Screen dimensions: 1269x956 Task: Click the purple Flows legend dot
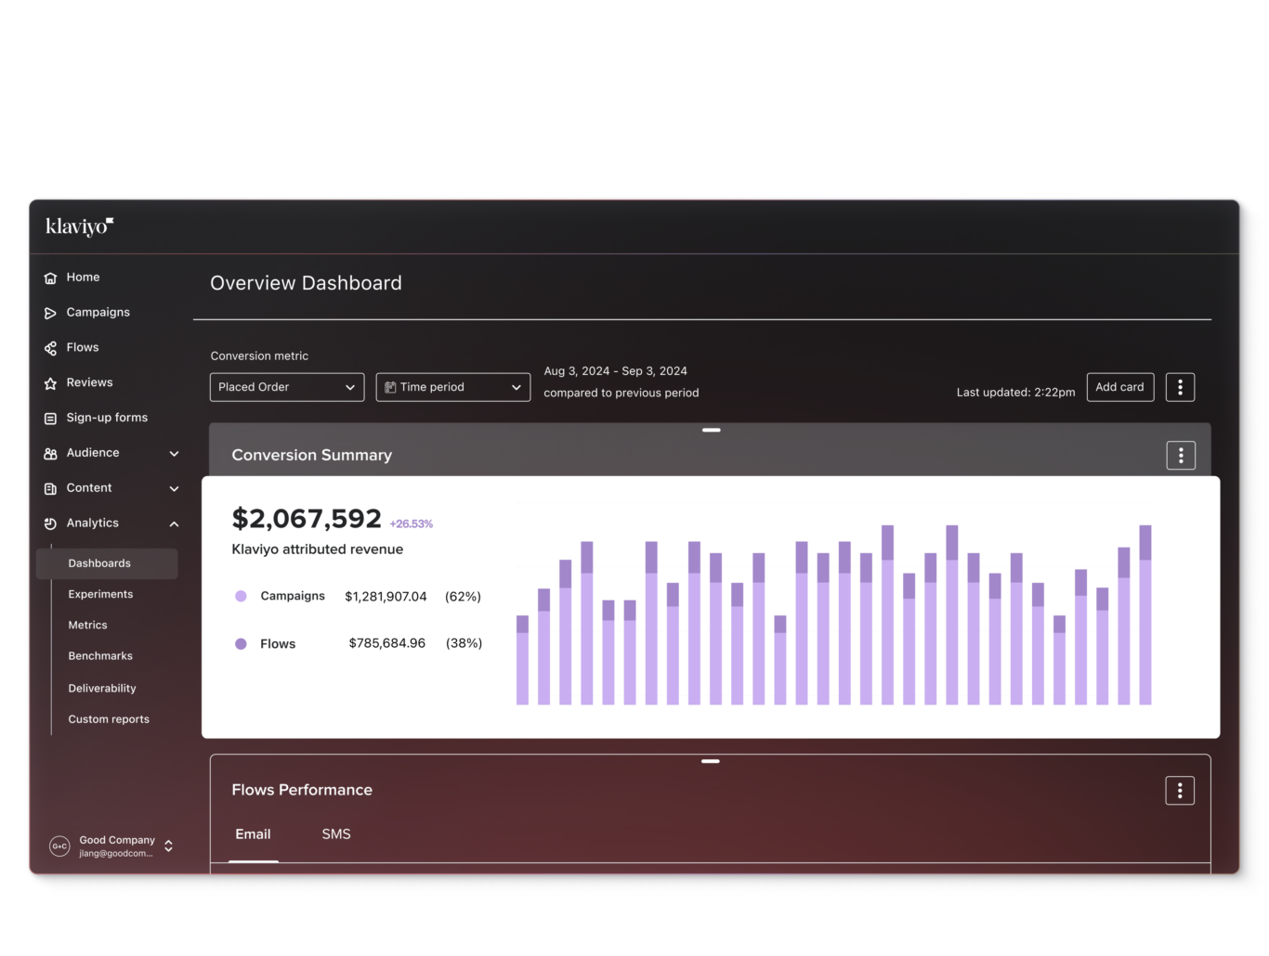point(241,643)
